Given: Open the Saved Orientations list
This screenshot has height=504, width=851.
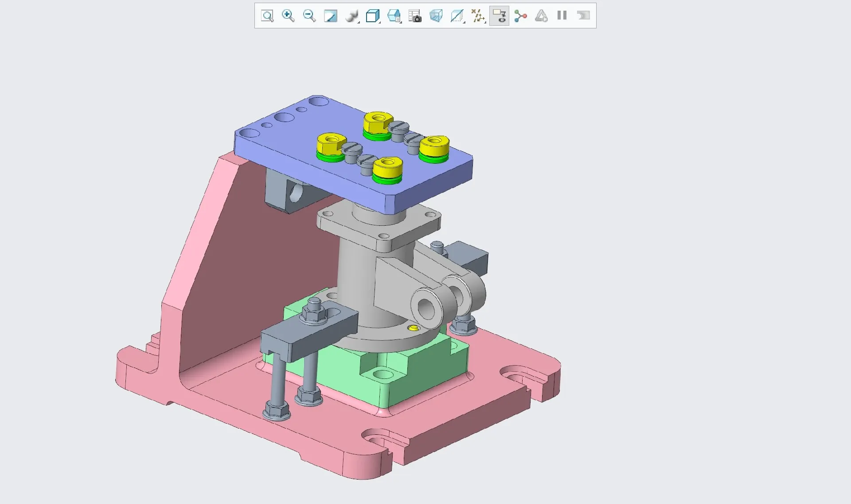Looking at the screenshot, I should coord(394,16).
